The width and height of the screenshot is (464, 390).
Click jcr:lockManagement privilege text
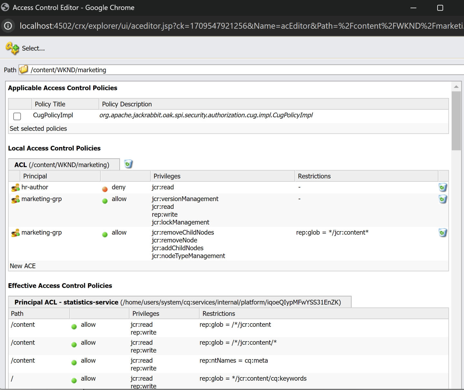pyautogui.click(x=180, y=222)
